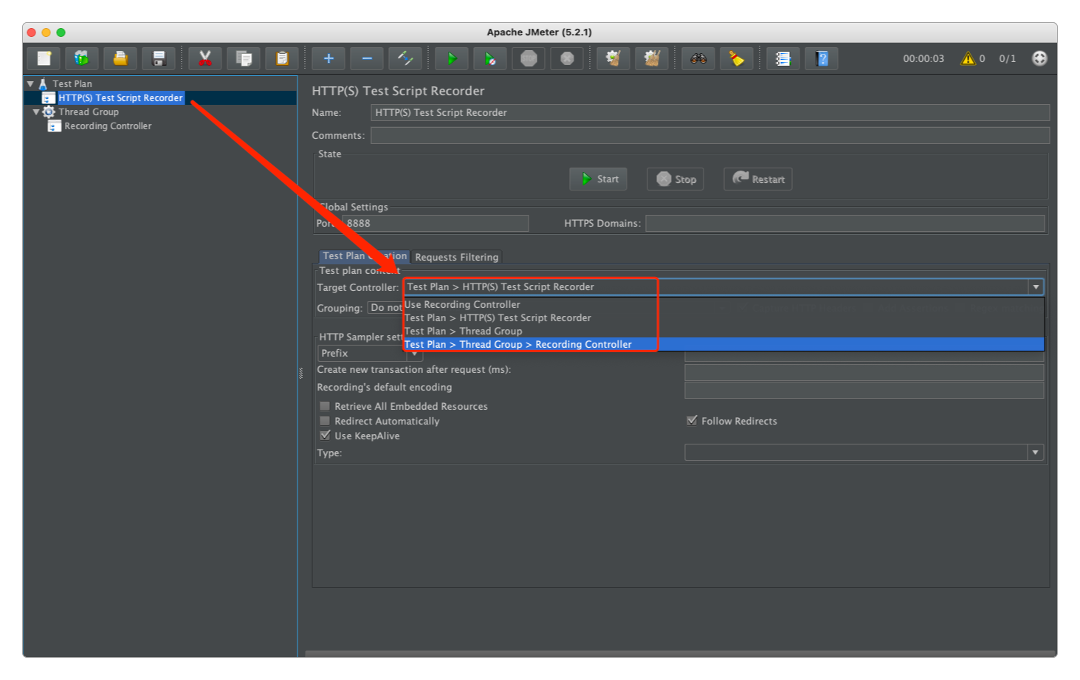The width and height of the screenshot is (1080, 680).
Task: Click the Copy toolbar icon
Action: [x=244, y=58]
